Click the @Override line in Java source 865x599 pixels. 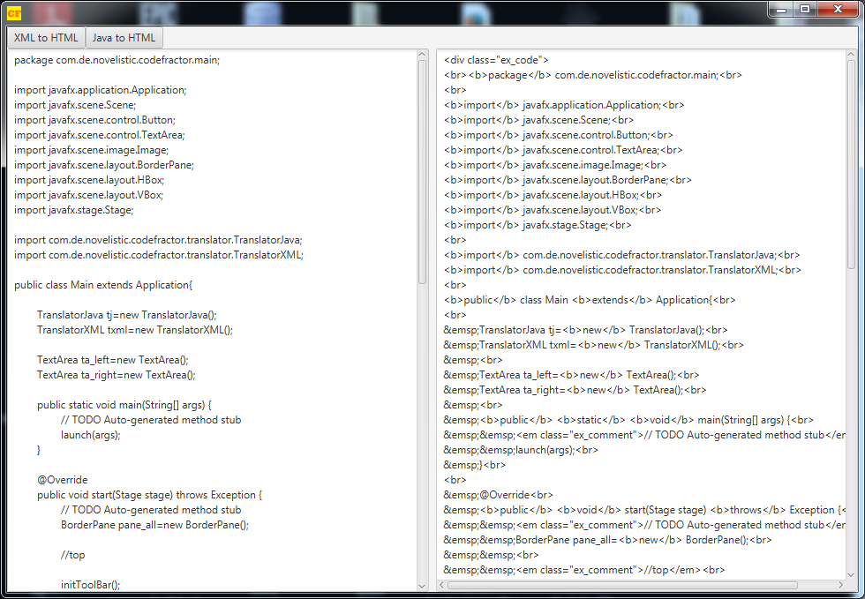click(x=62, y=480)
